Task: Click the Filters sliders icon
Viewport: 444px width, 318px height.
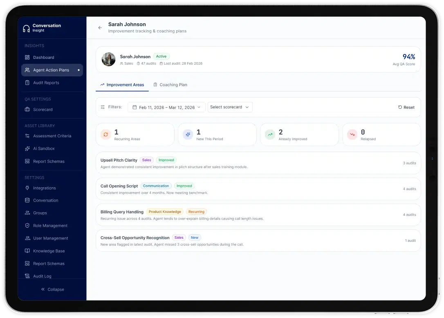Action: point(103,107)
